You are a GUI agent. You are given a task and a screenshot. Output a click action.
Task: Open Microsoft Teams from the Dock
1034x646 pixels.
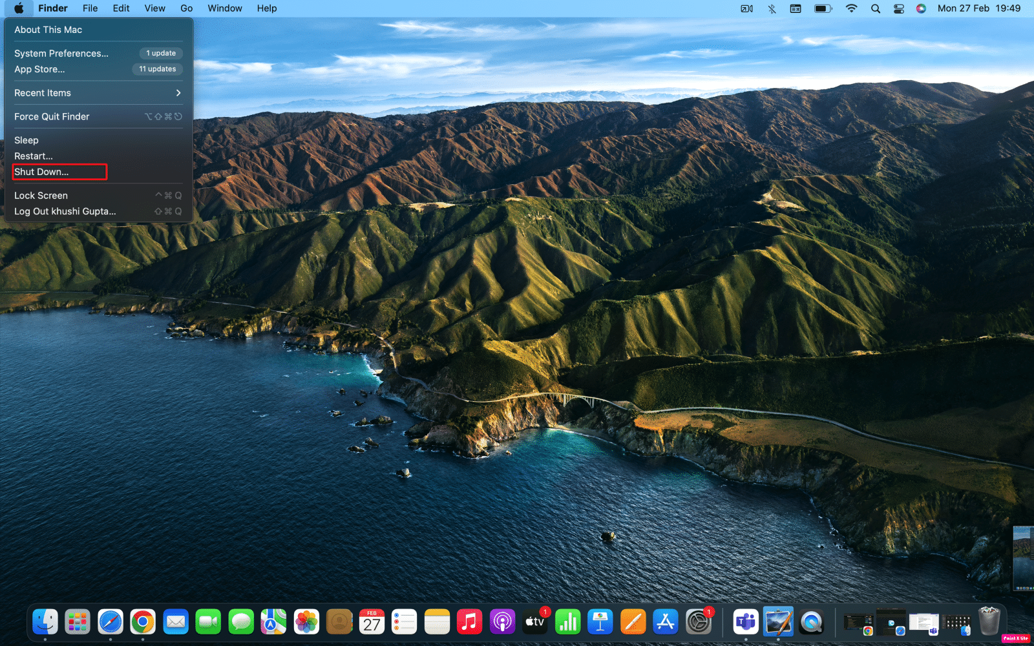pyautogui.click(x=746, y=622)
